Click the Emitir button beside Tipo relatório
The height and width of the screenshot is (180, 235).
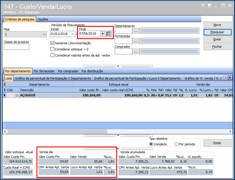click(217, 143)
